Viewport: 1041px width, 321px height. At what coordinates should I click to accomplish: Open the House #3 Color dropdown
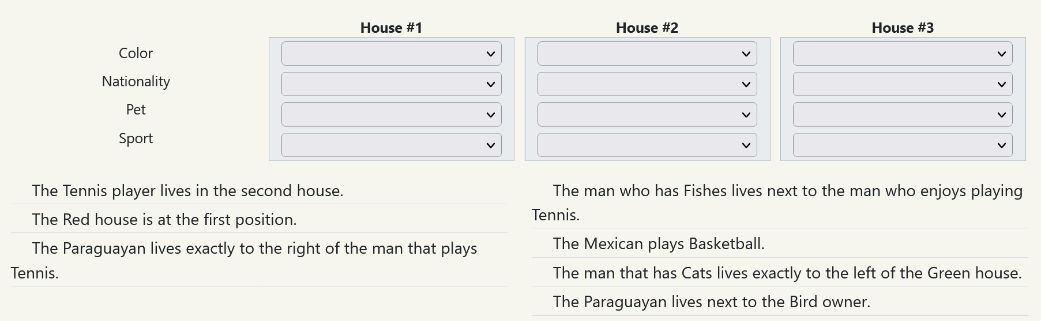tap(902, 54)
